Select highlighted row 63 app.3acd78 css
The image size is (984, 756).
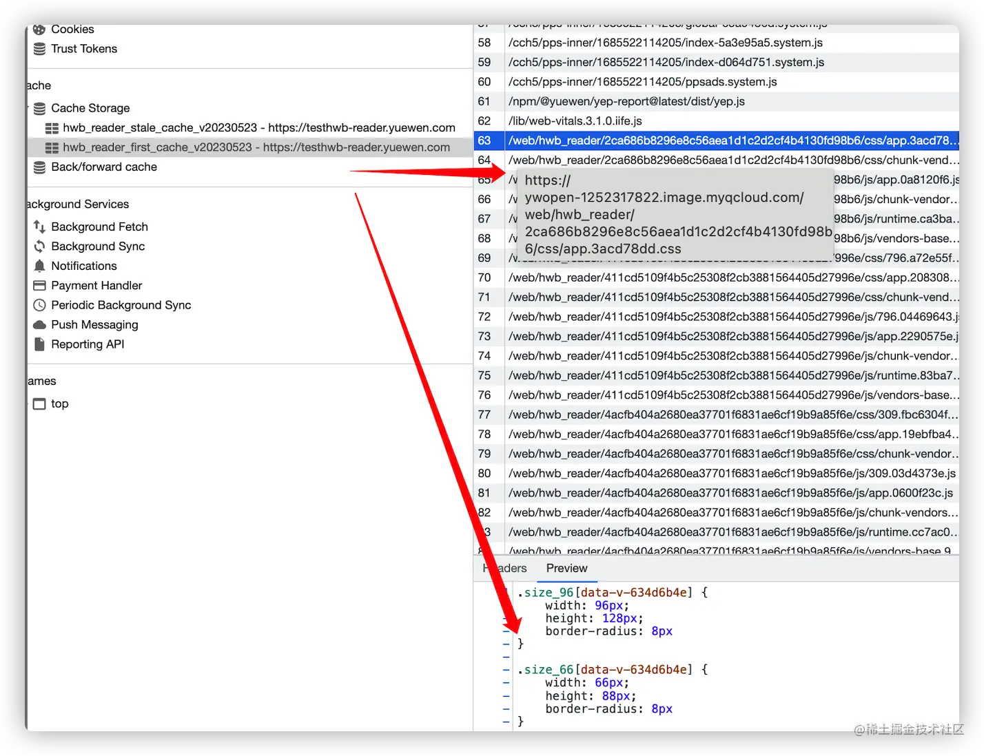tap(717, 140)
